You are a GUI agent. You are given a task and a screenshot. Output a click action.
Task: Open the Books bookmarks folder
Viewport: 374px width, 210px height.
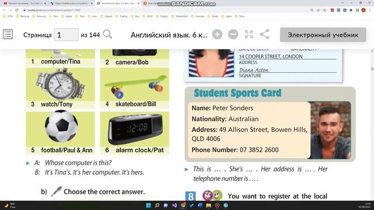[x=213, y=16]
